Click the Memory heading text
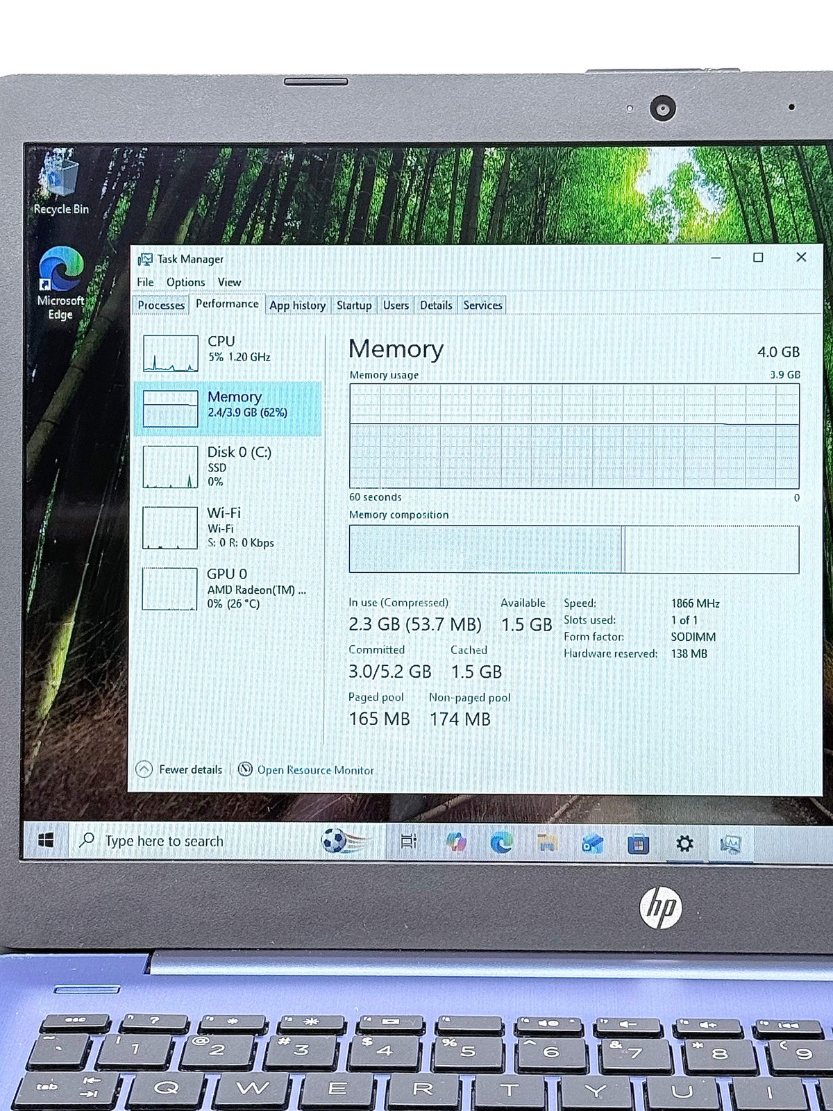This screenshot has height=1111, width=833. click(x=396, y=349)
